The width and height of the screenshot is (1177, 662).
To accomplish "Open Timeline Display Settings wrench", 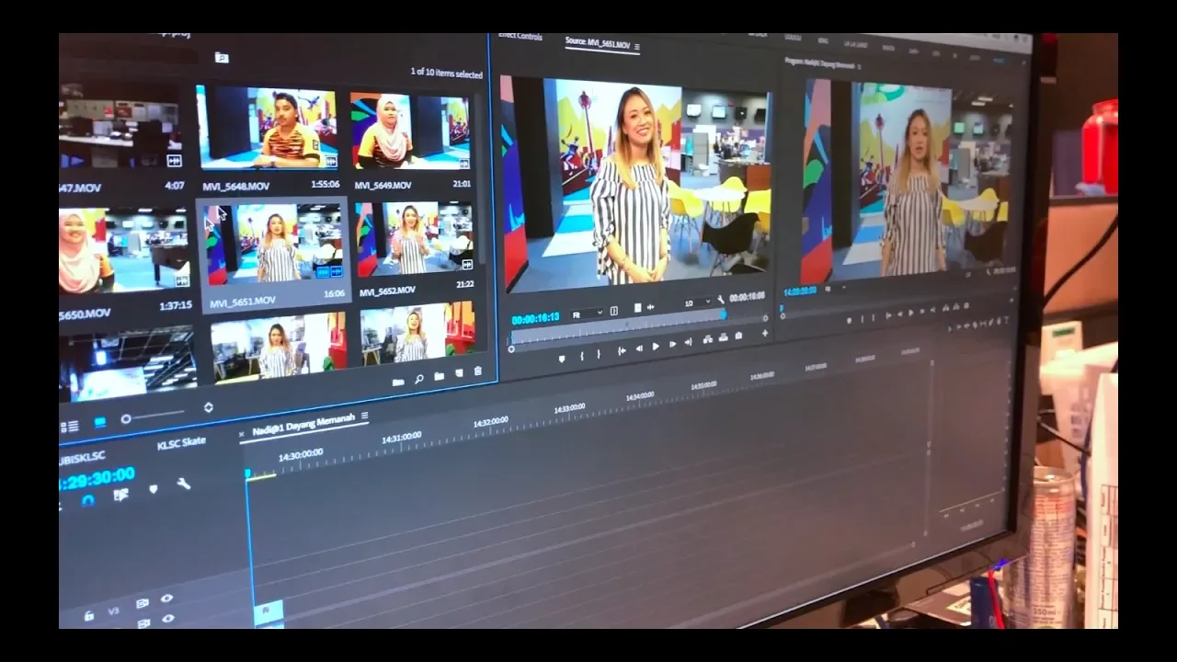I will (x=184, y=484).
